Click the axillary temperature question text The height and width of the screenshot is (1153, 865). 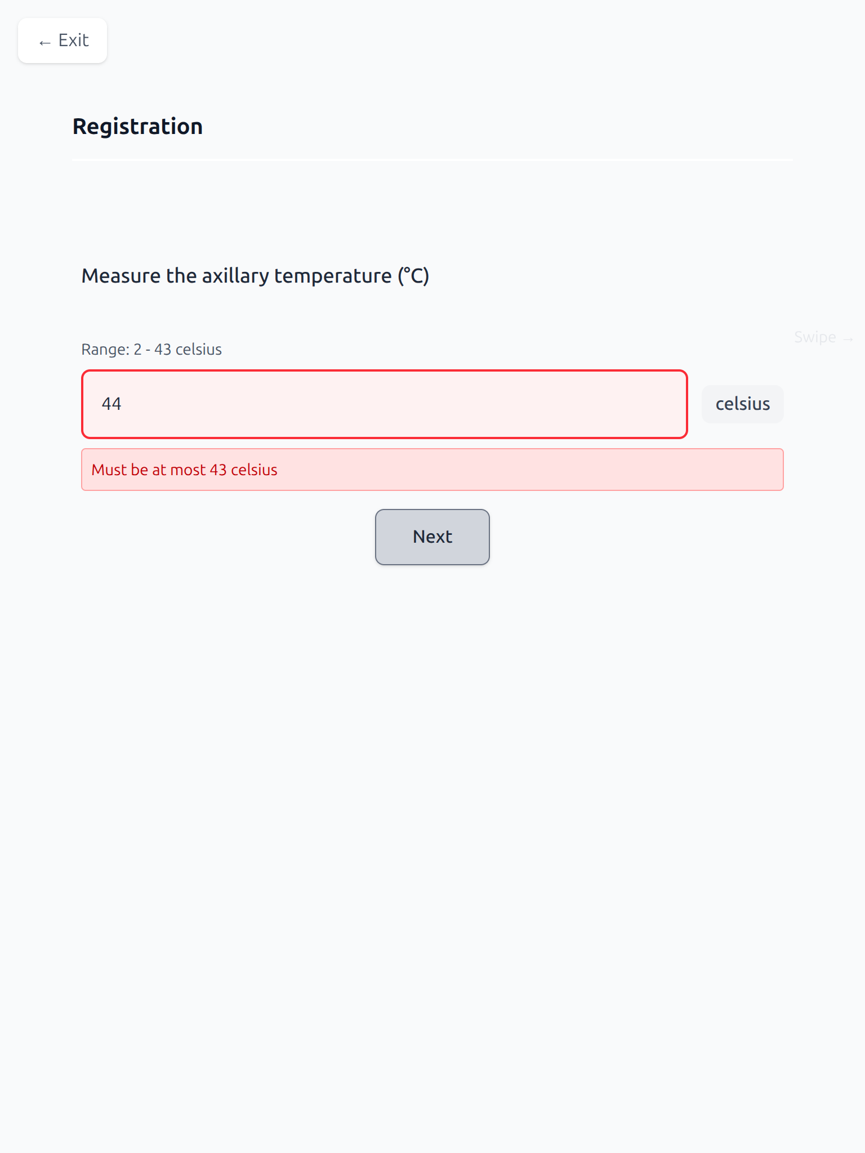(x=255, y=275)
